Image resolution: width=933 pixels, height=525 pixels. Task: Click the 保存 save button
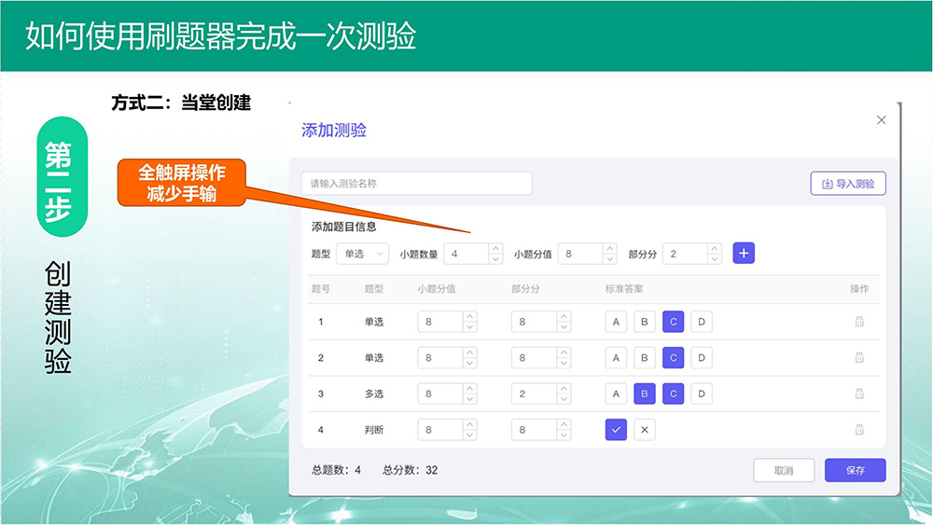coord(855,471)
